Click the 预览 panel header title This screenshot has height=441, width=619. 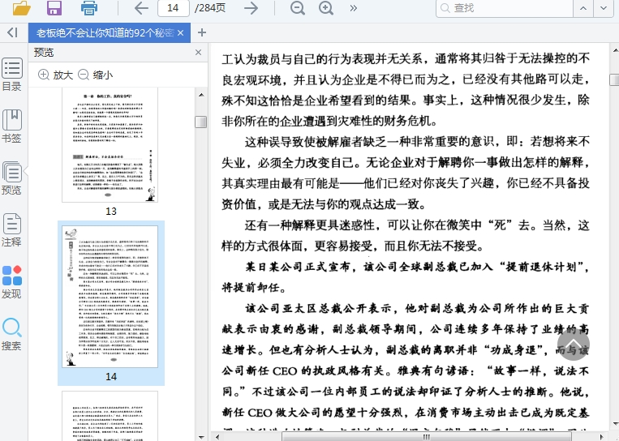tap(44, 53)
